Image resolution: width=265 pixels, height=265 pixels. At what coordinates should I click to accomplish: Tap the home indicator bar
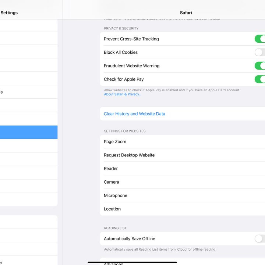click(132, 262)
